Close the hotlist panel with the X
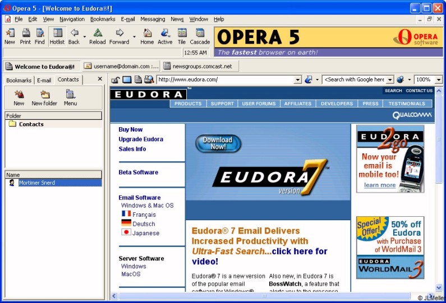Viewport: 446px width, 303px height. point(100,79)
